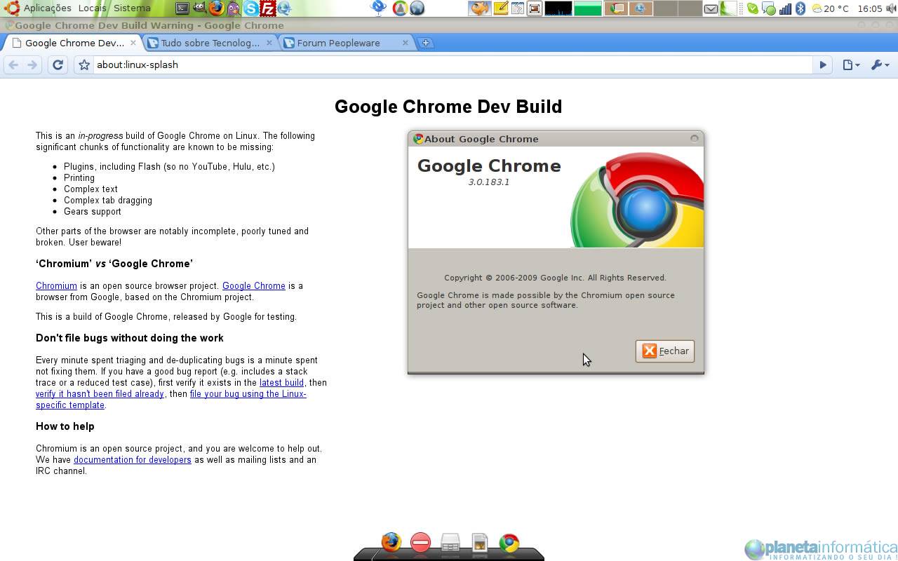Click the Ubuntu logo in top panel
The image size is (898, 561).
pyautogui.click(x=11, y=8)
